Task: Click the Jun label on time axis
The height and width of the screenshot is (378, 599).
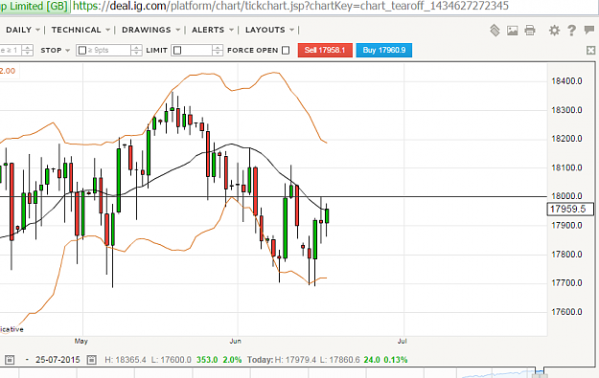Action: click(236, 341)
